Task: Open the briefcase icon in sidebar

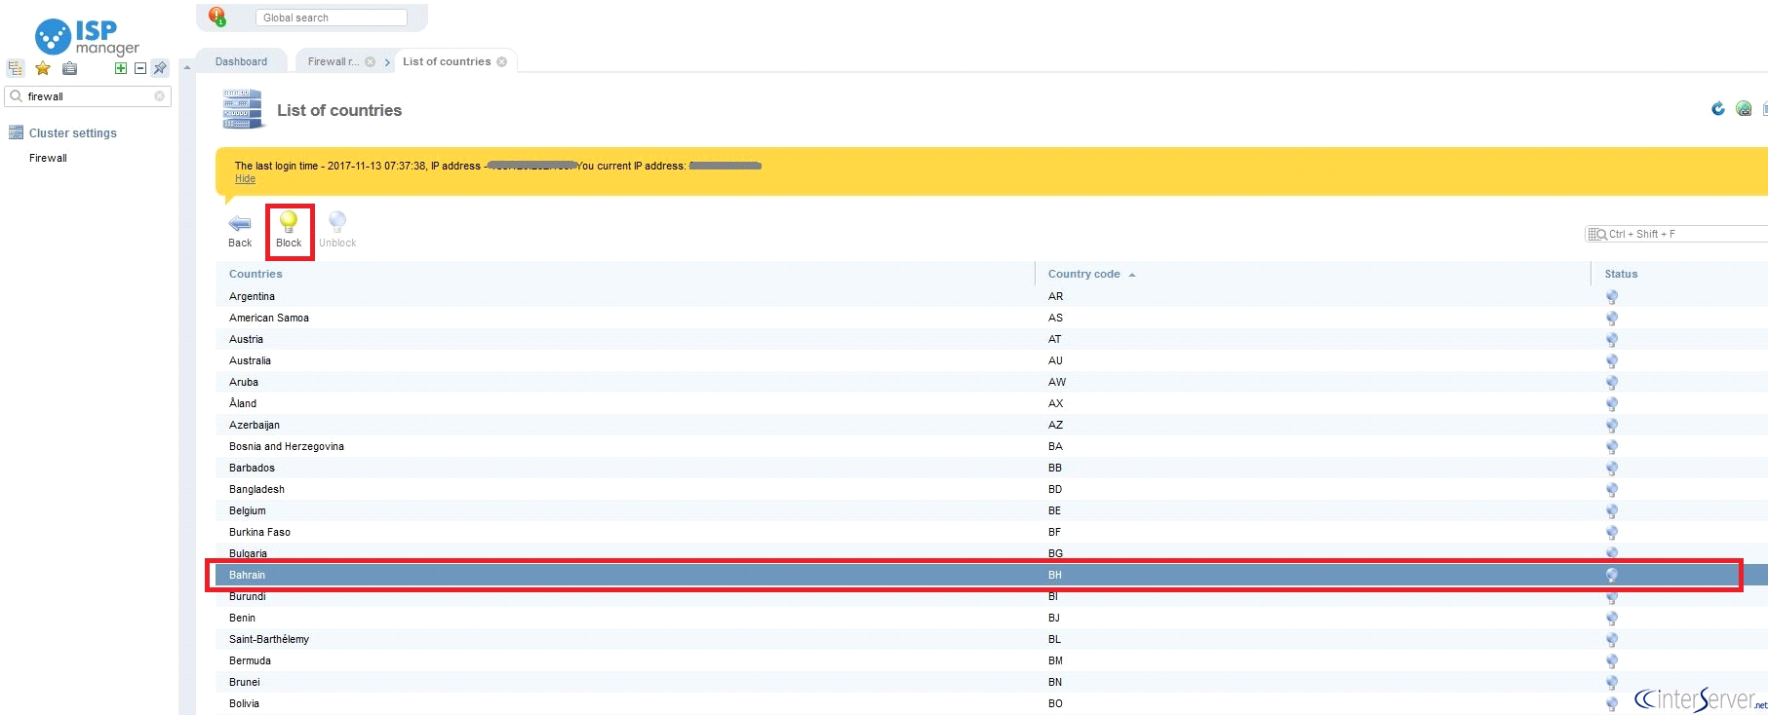Action: click(x=69, y=68)
